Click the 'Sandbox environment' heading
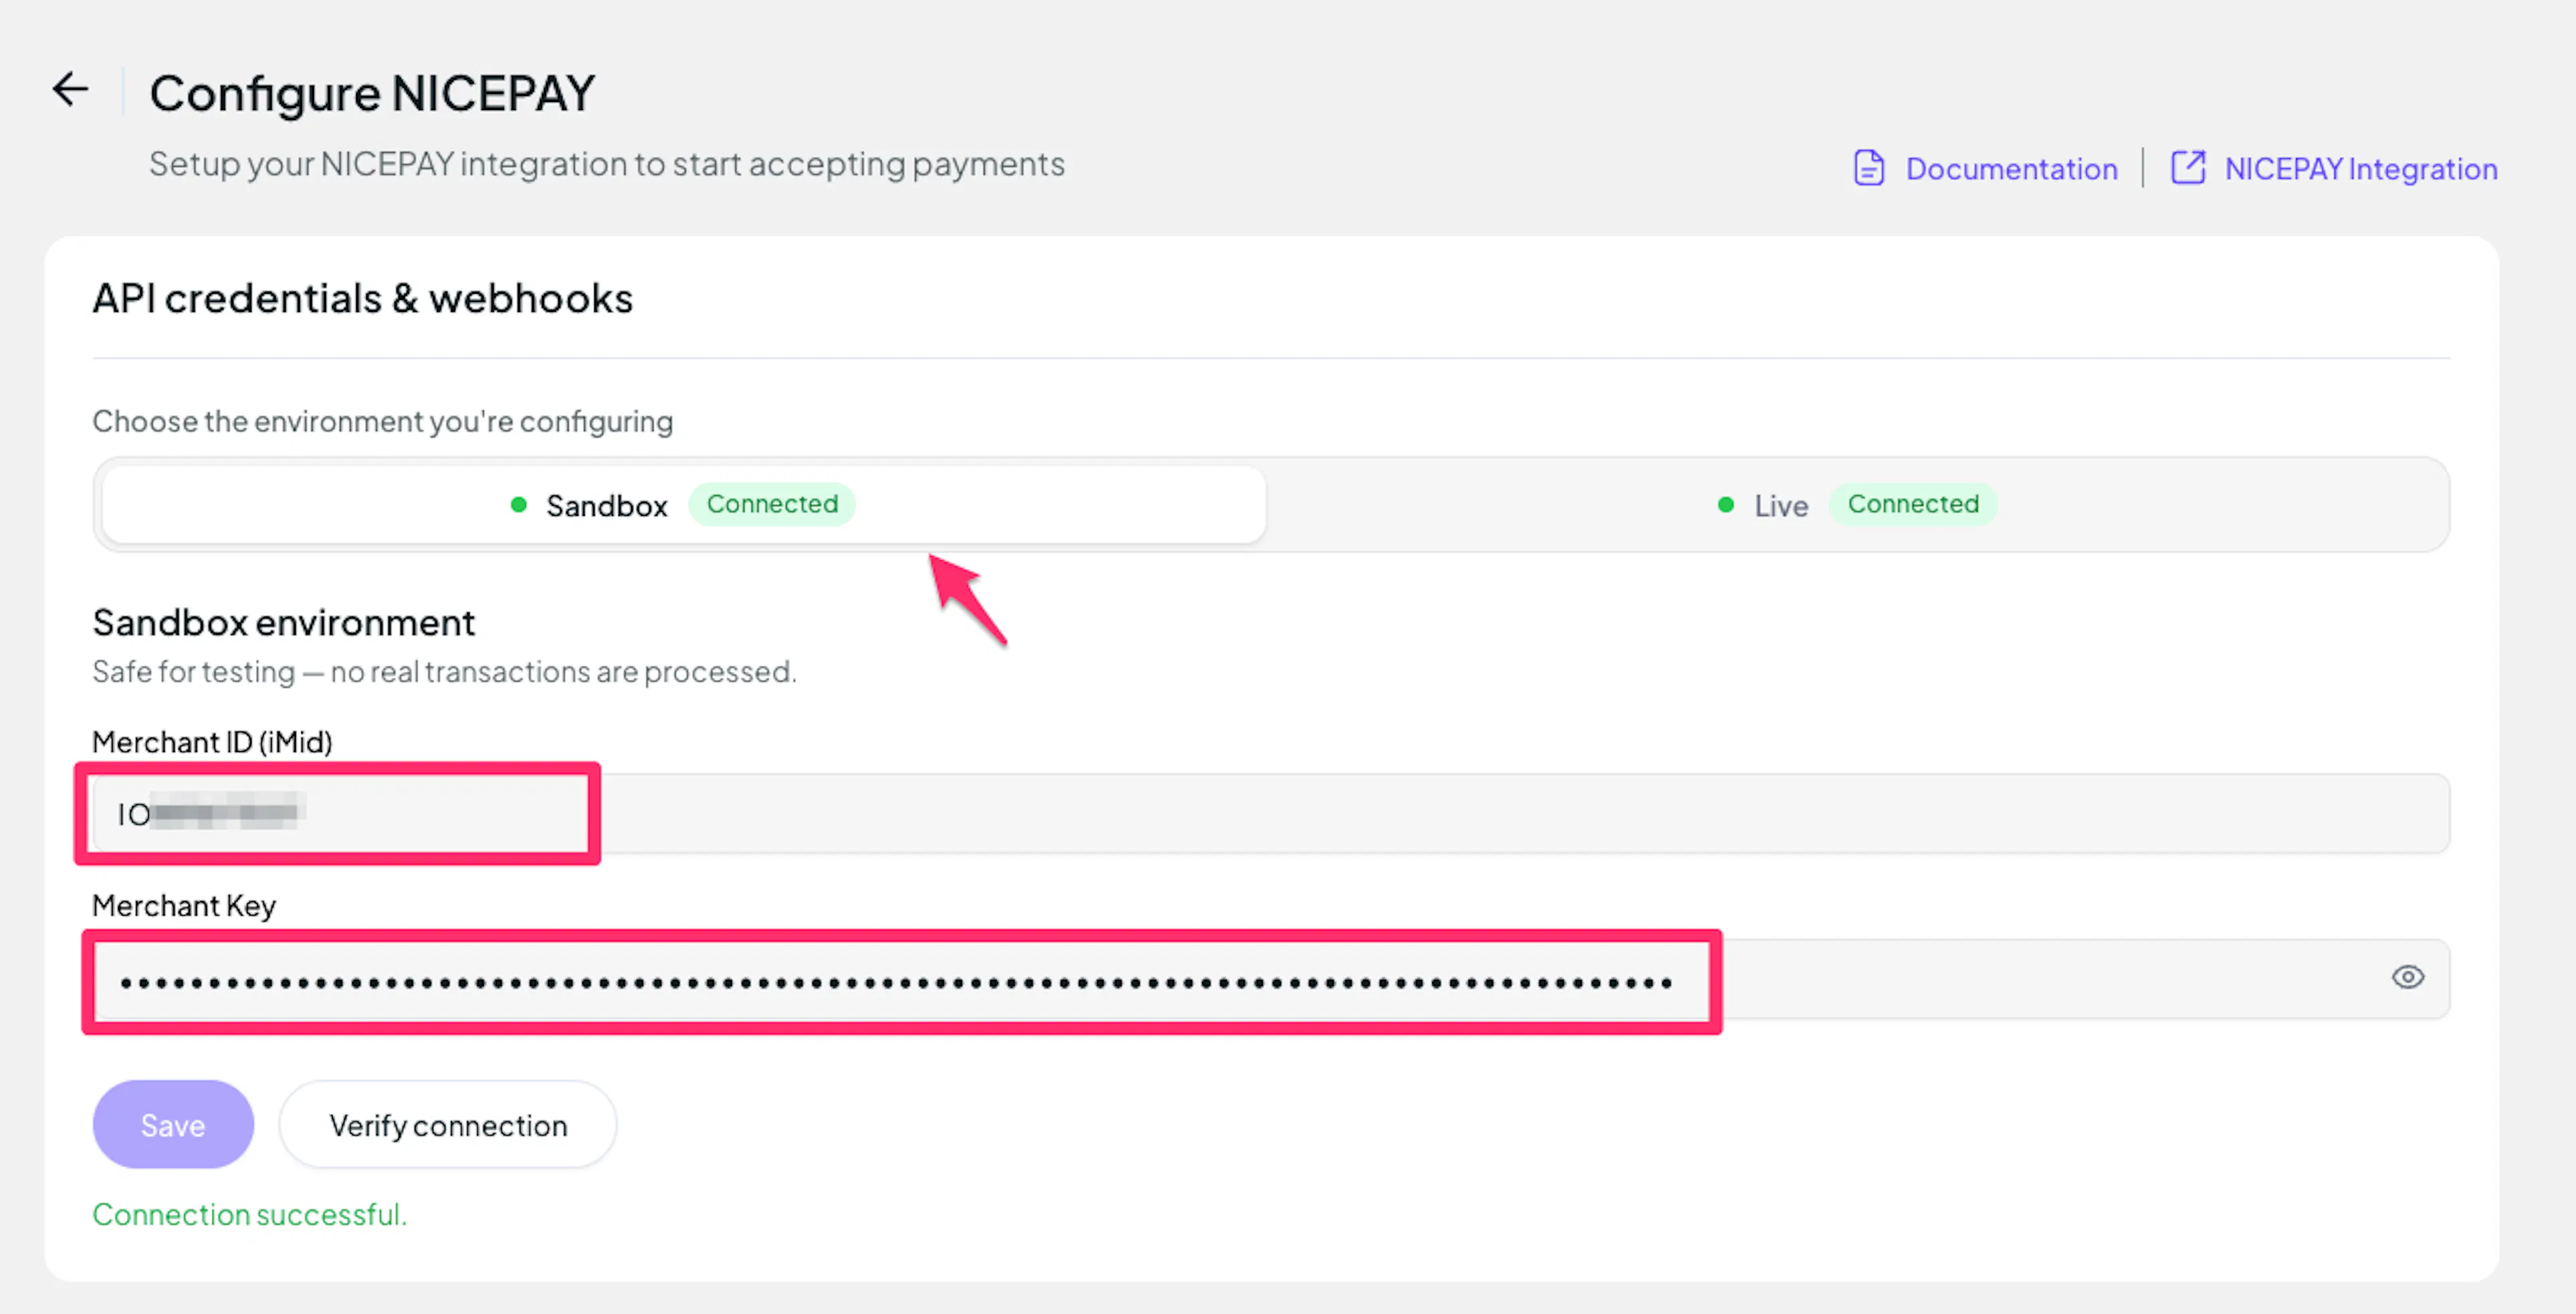The height and width of the screenshot is (1314, 2576). click(x=284, y=623)
